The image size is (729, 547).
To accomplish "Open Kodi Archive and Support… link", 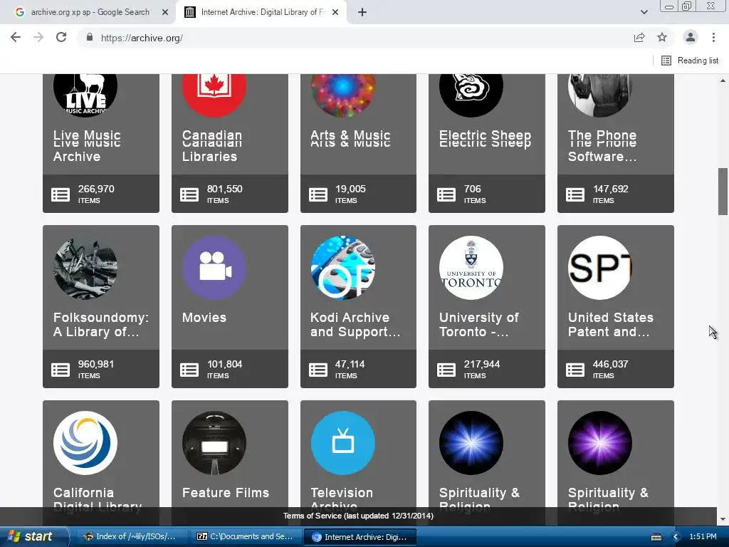I will click(x=355, y=325).
